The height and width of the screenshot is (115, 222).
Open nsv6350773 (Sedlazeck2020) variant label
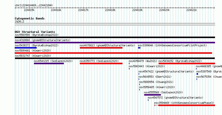pyautogui.click(x=99, y=61)
